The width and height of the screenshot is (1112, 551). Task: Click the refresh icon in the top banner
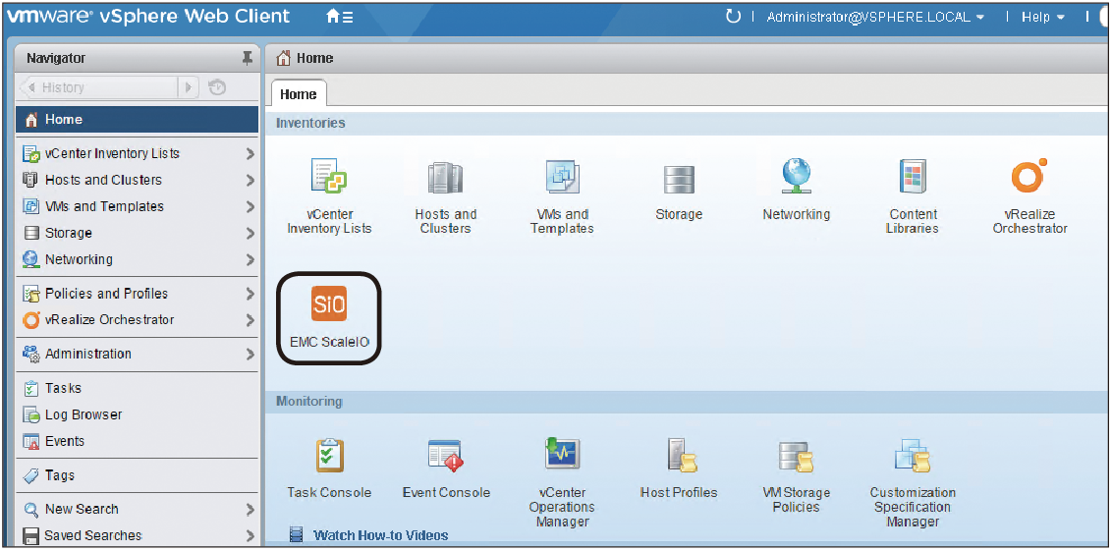click(x=733, y=16)
